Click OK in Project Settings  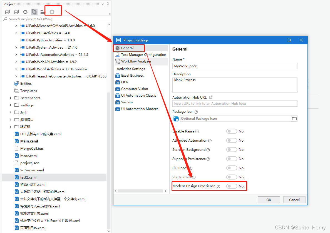click(x=269, y=200)
